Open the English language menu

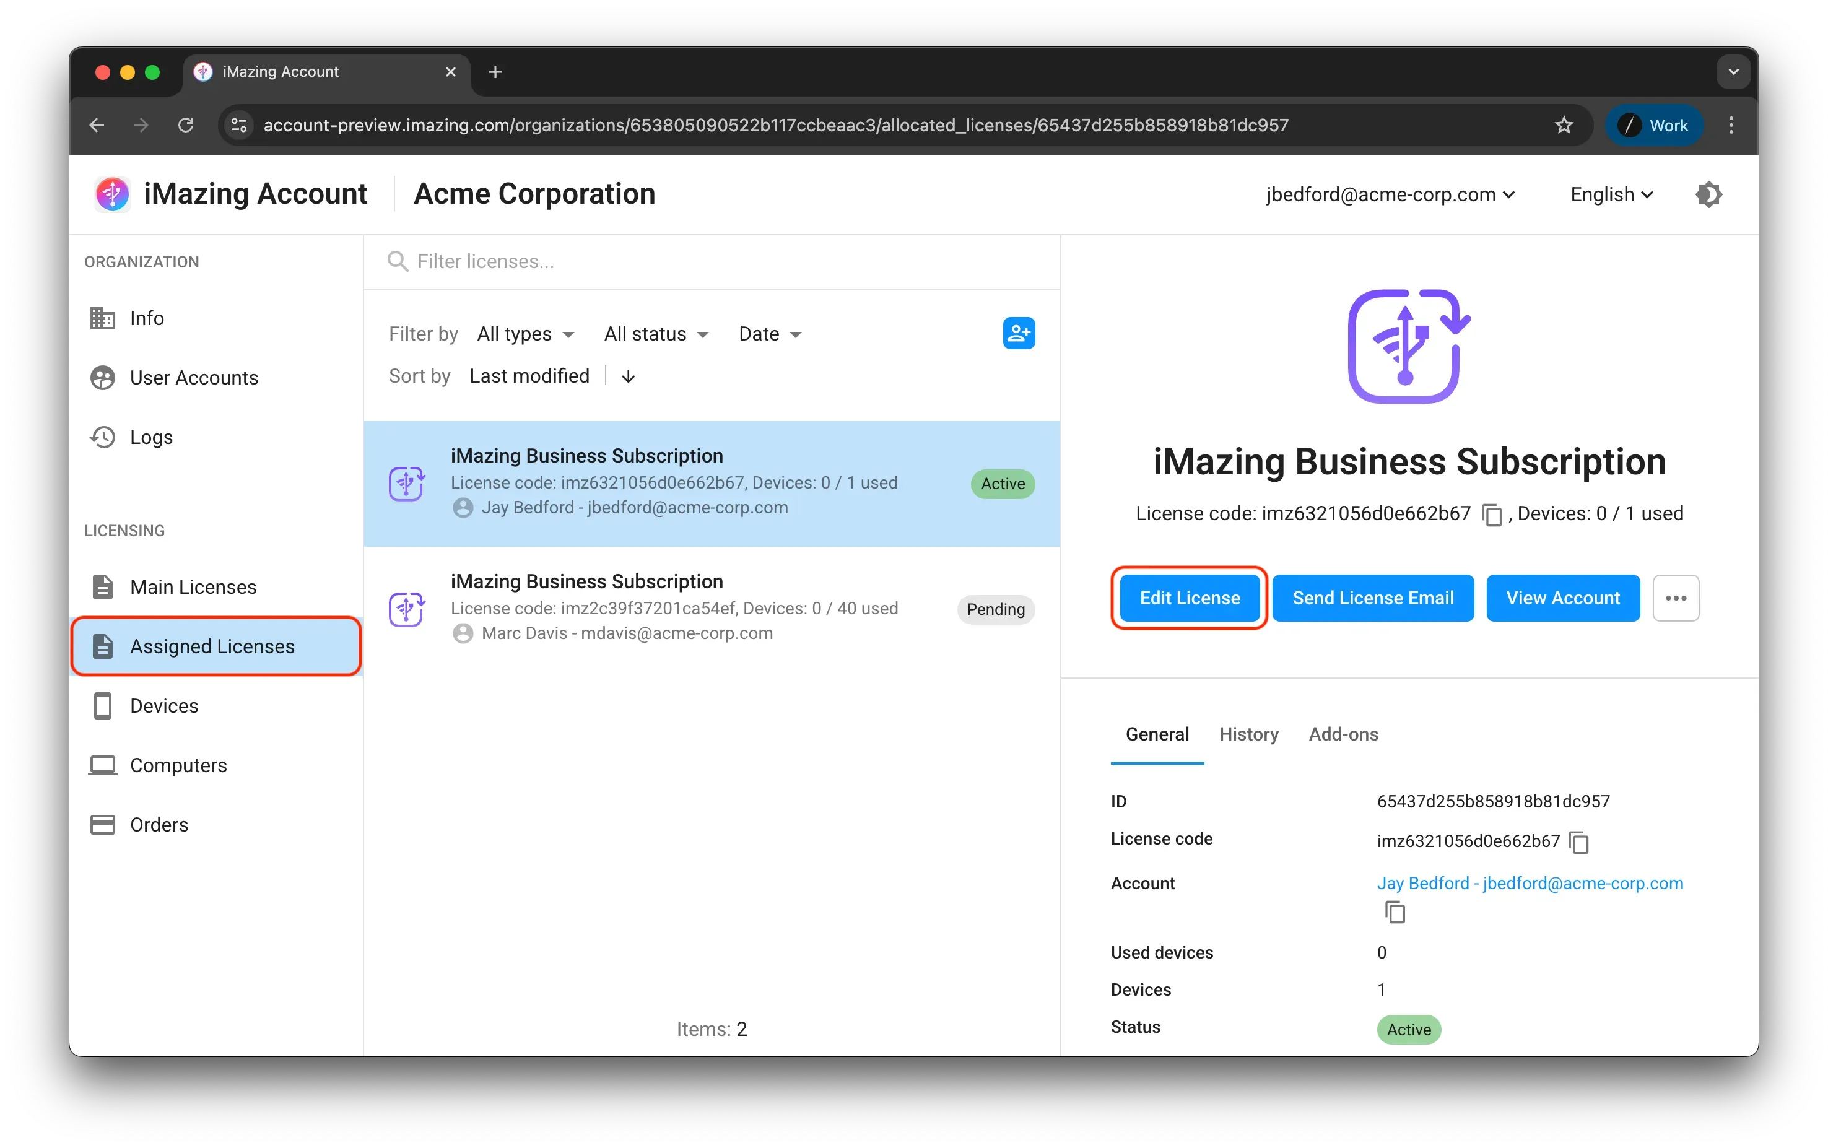tap(1611, 194)
